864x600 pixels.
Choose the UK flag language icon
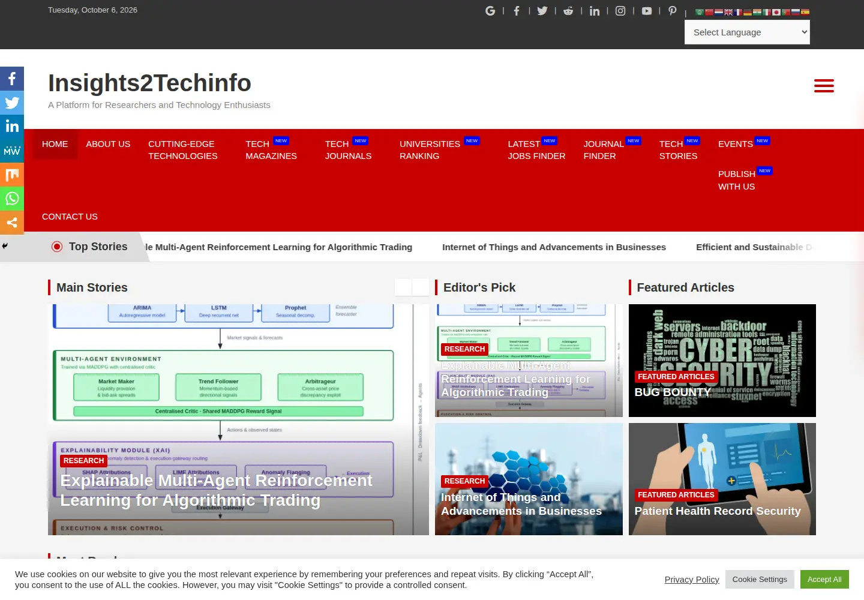728,12
